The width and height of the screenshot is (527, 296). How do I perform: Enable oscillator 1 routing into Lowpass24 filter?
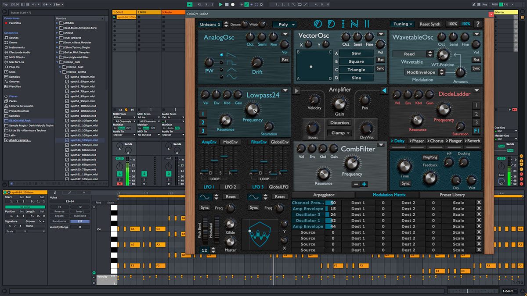pos(203,114)
